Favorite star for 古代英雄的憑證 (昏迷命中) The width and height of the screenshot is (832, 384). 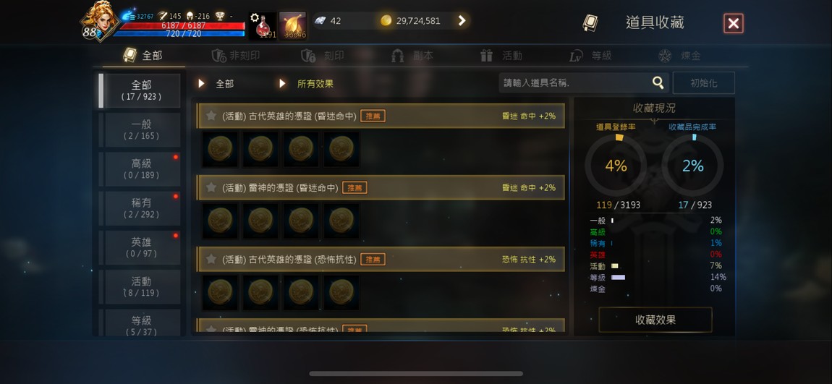coord(211,116)
